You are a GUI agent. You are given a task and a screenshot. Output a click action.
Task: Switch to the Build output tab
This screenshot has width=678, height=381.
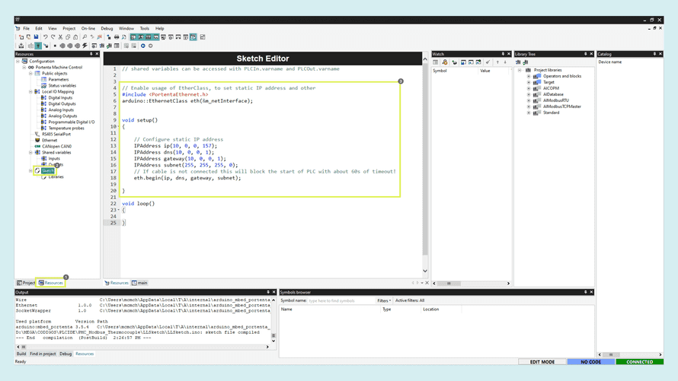pyautogui.click(x=21, y=354)
